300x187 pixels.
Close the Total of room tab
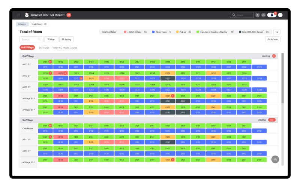[45, 24]
